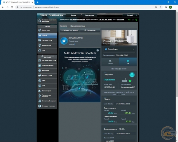Open the QoS settings
Viewport: 178px width, 142px height.
[47, 51]
